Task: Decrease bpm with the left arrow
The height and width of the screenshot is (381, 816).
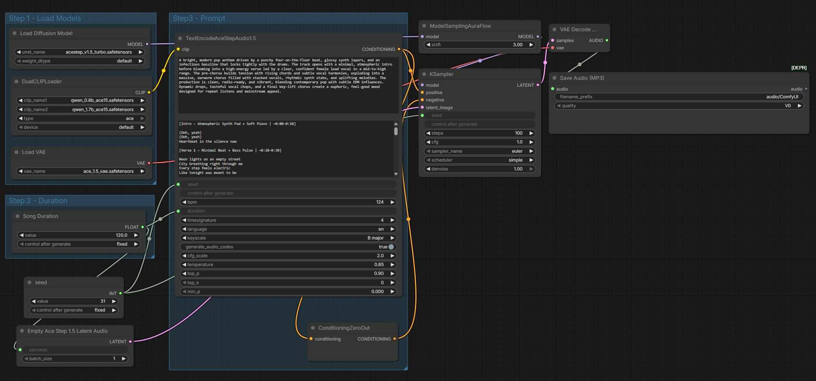Action: (184, 202)
